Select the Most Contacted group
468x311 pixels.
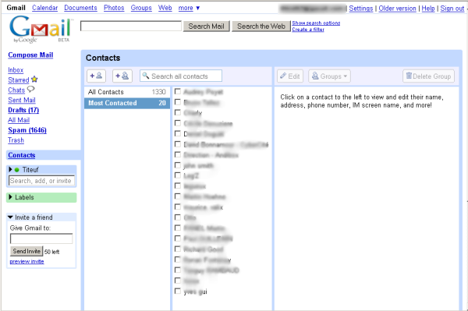pos(127,103)
